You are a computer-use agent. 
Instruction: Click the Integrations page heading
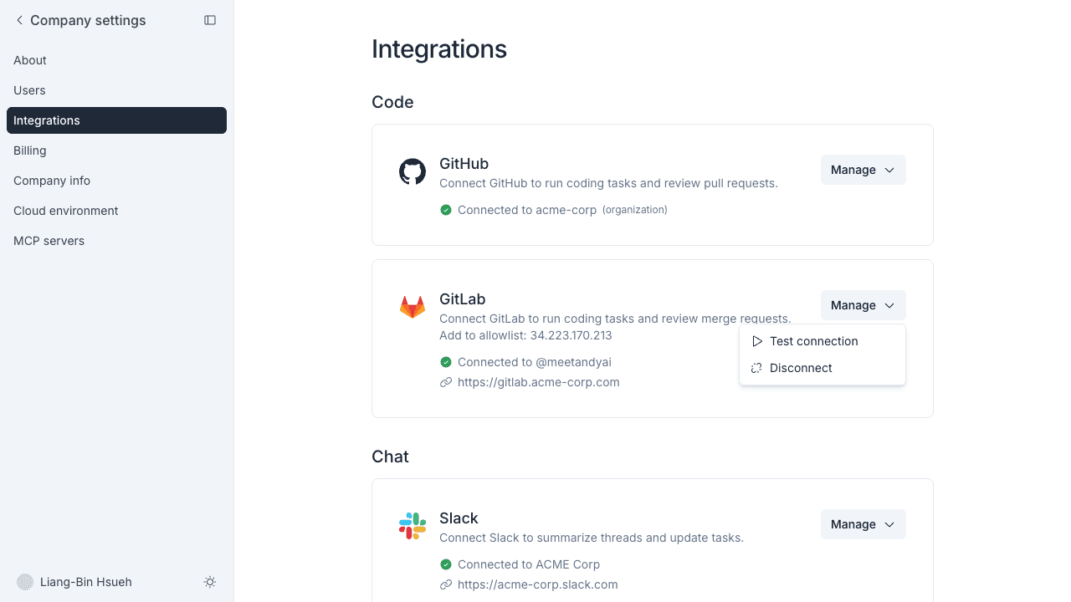[439, 49]
